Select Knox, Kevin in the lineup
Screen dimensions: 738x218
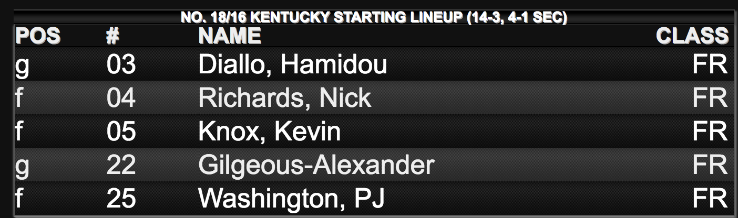pos(270,132)
